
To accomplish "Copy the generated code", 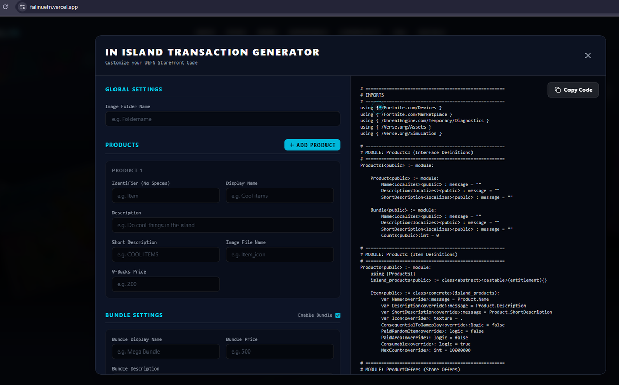I will pos(573,90).
